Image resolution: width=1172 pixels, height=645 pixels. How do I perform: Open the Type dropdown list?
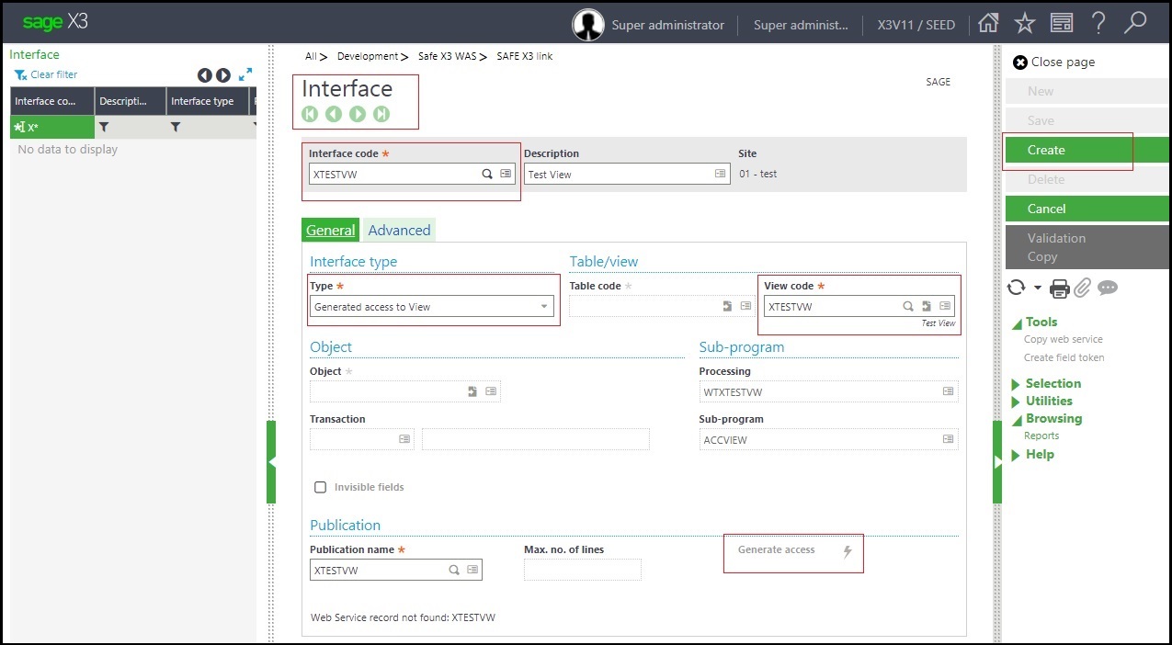pos(544,307)
